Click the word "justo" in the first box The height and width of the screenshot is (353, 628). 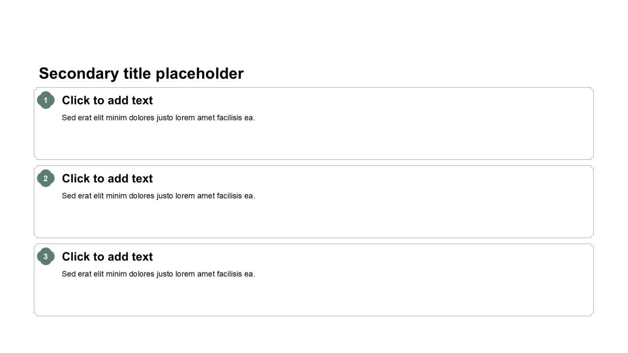(165, 118)
